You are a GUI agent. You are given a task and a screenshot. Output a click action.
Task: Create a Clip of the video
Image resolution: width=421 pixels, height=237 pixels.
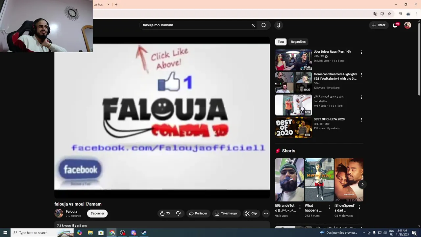click(251, 213)
